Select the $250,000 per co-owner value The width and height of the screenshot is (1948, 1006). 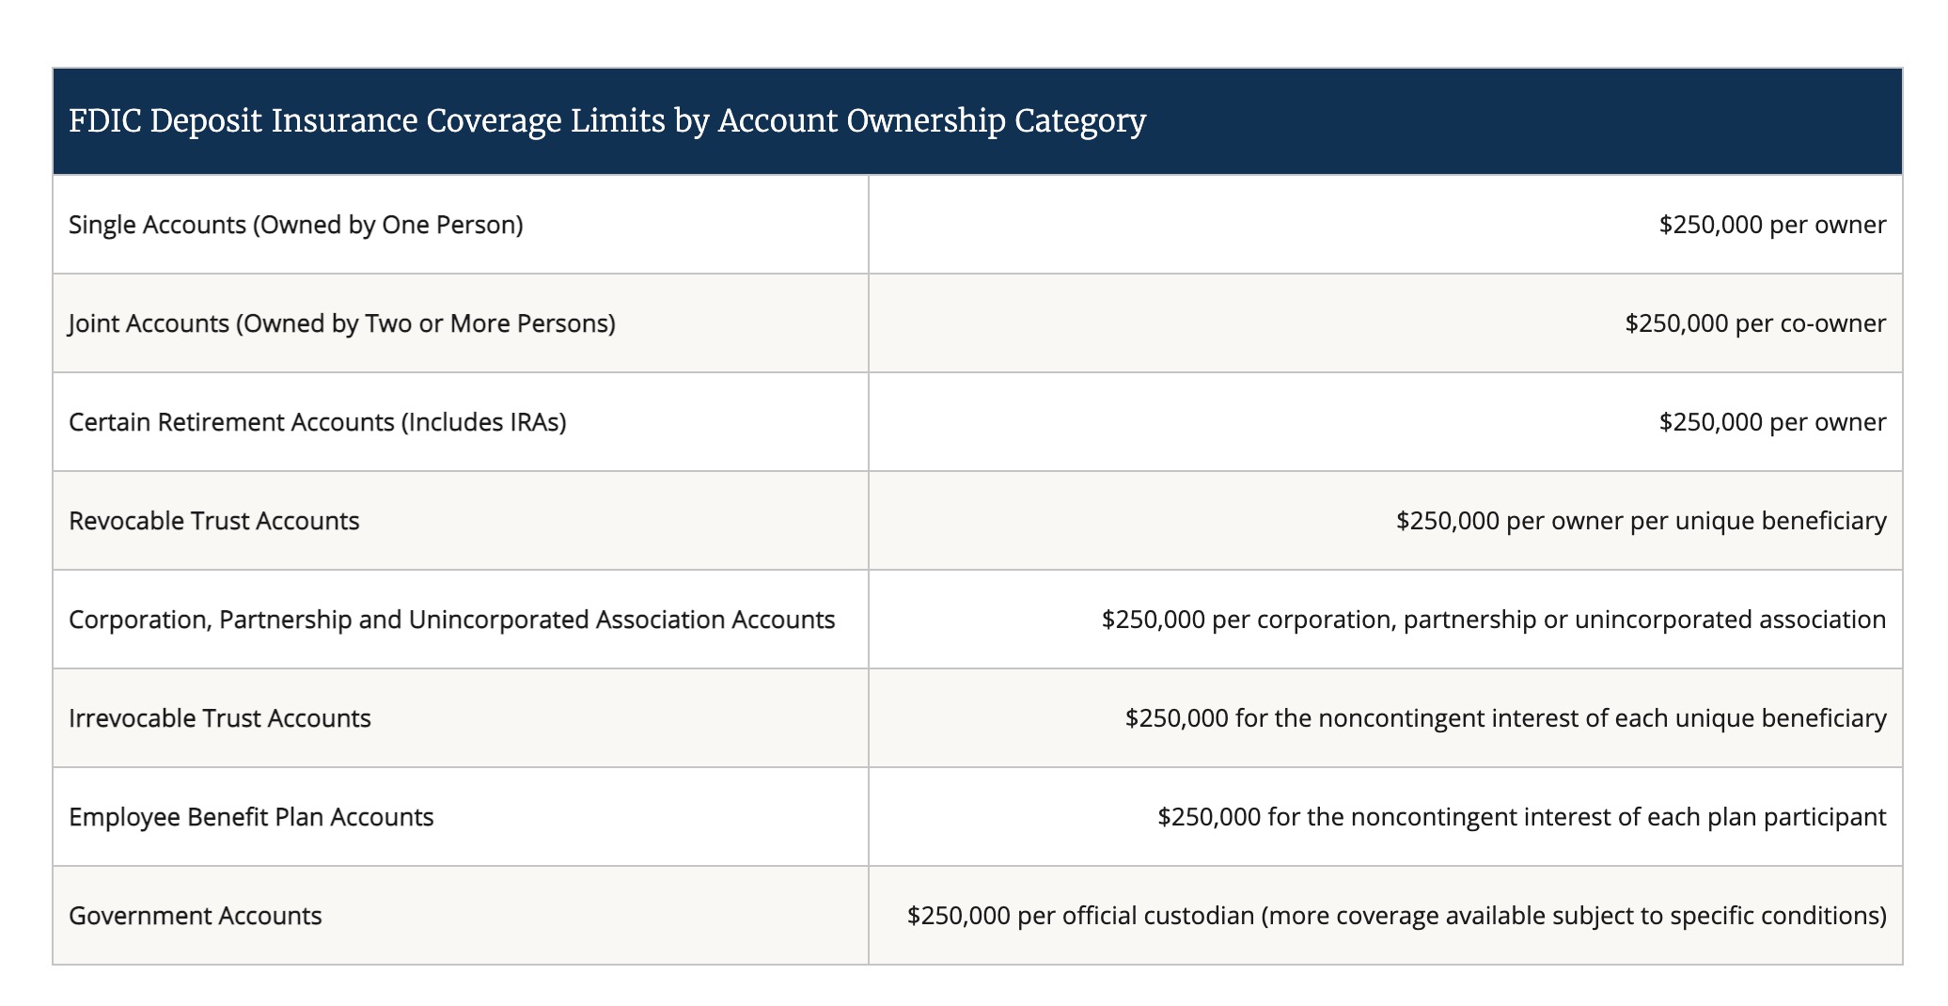1755,323
